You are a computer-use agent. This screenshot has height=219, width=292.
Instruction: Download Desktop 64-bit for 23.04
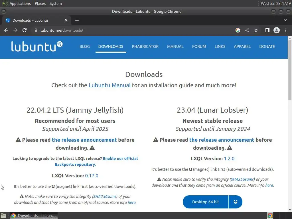pyautogui.click(x=206, y=202)
